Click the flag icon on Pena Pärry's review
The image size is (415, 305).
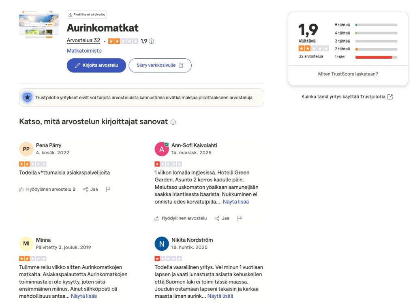tap(108, 189)
